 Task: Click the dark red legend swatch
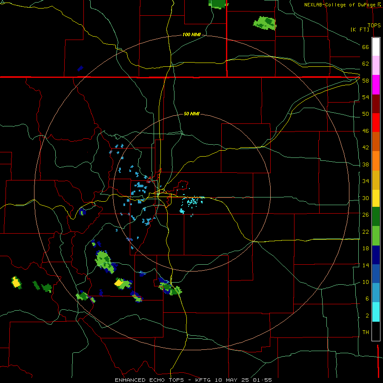(x=376, y=103)
